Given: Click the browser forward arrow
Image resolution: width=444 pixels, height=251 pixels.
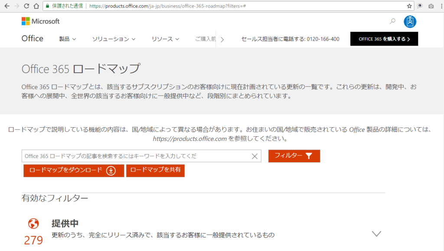Looking at the screenshot, I should pos(17,6).
